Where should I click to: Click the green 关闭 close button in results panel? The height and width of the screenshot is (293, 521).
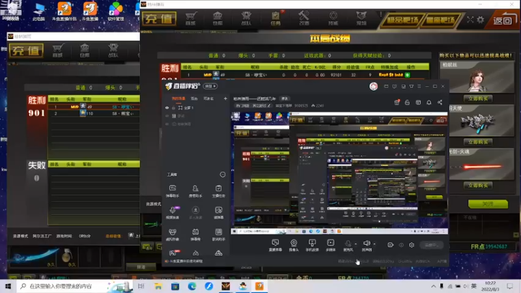488,204
